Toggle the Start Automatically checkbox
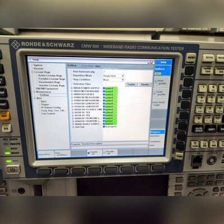 (105, 72)
